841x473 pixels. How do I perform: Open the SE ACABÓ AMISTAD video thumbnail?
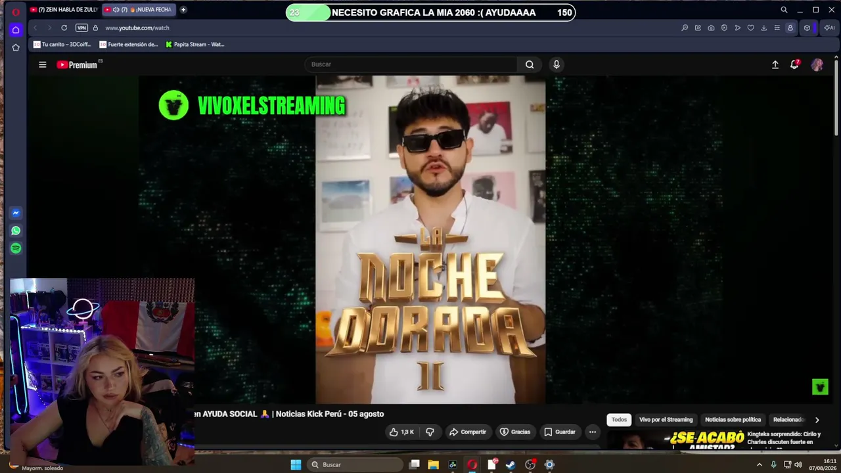pos(675,440)
